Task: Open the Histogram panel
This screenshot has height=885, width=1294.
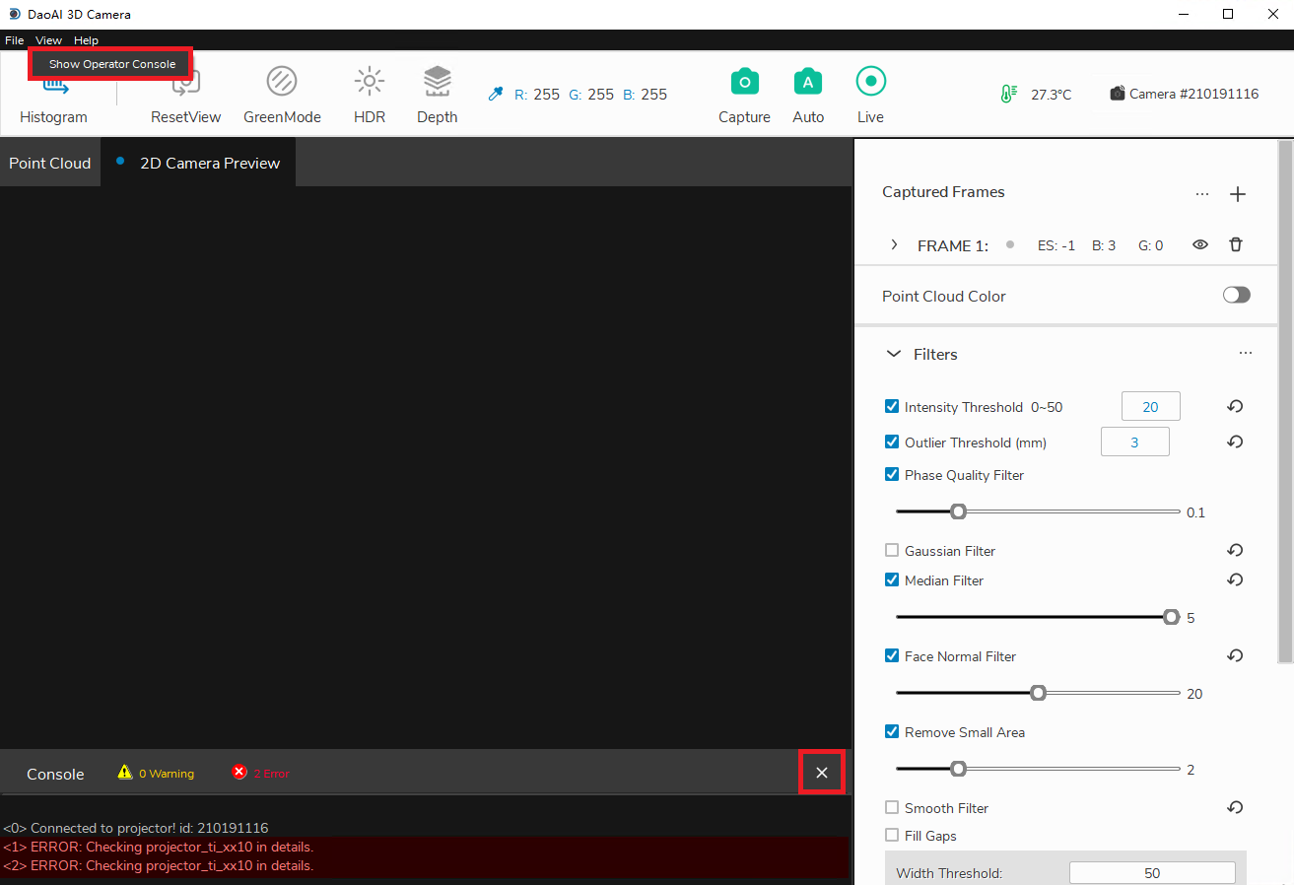Action: click(x=53, y=94)
